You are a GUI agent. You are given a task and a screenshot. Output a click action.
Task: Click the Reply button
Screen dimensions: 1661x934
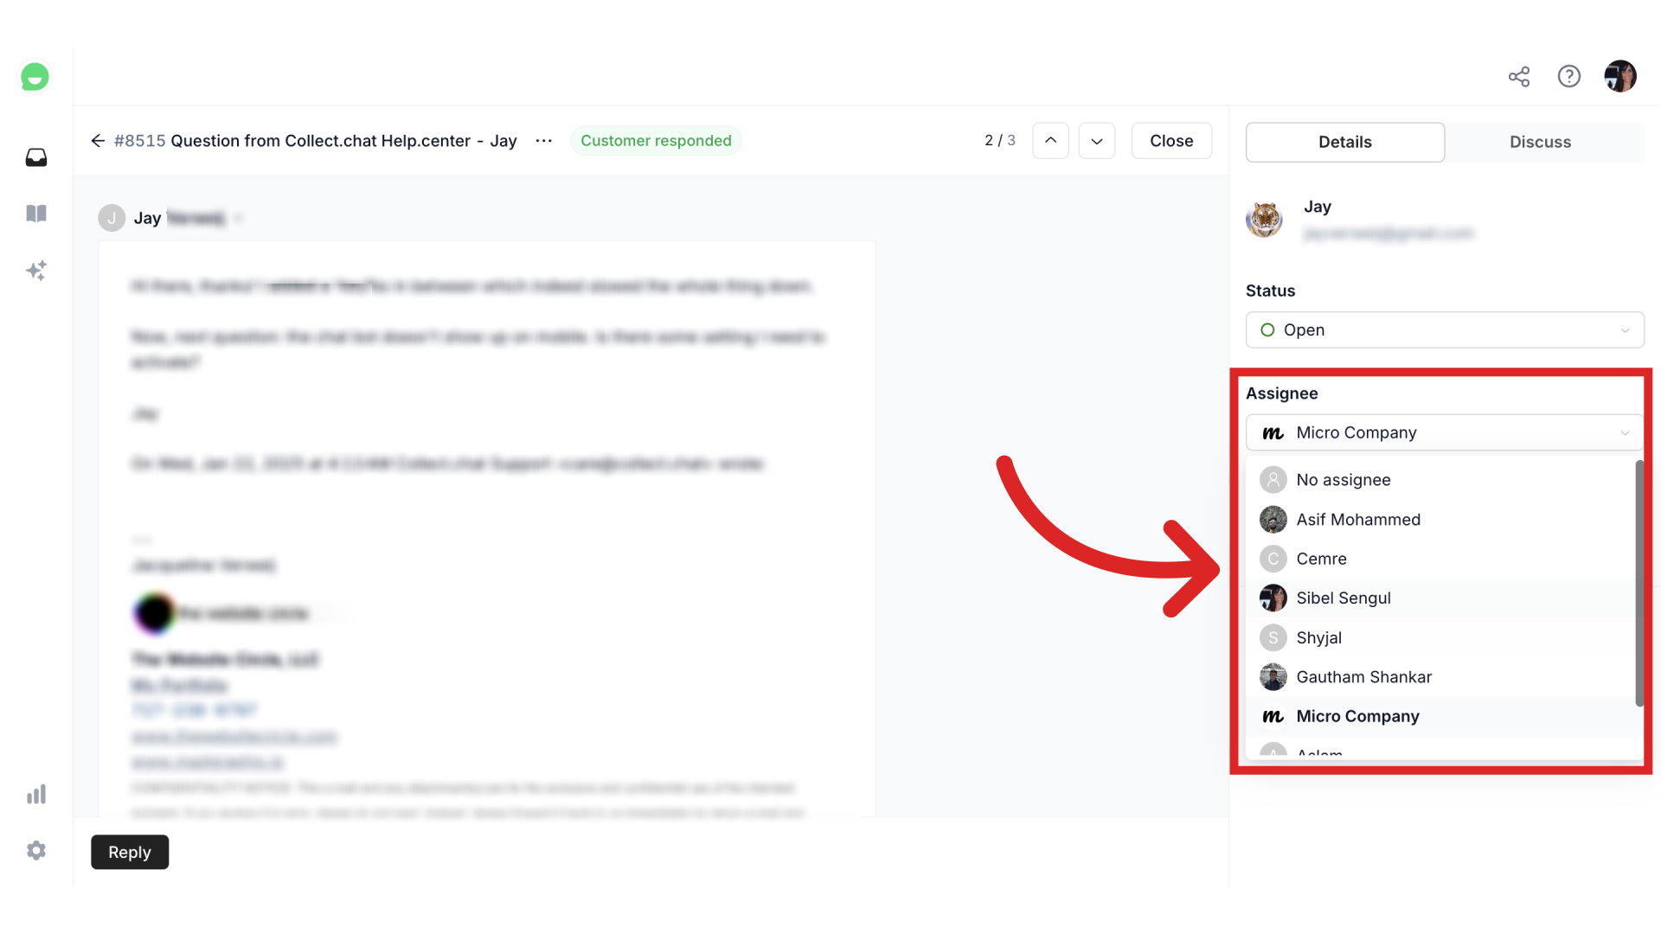pos(129,852)
